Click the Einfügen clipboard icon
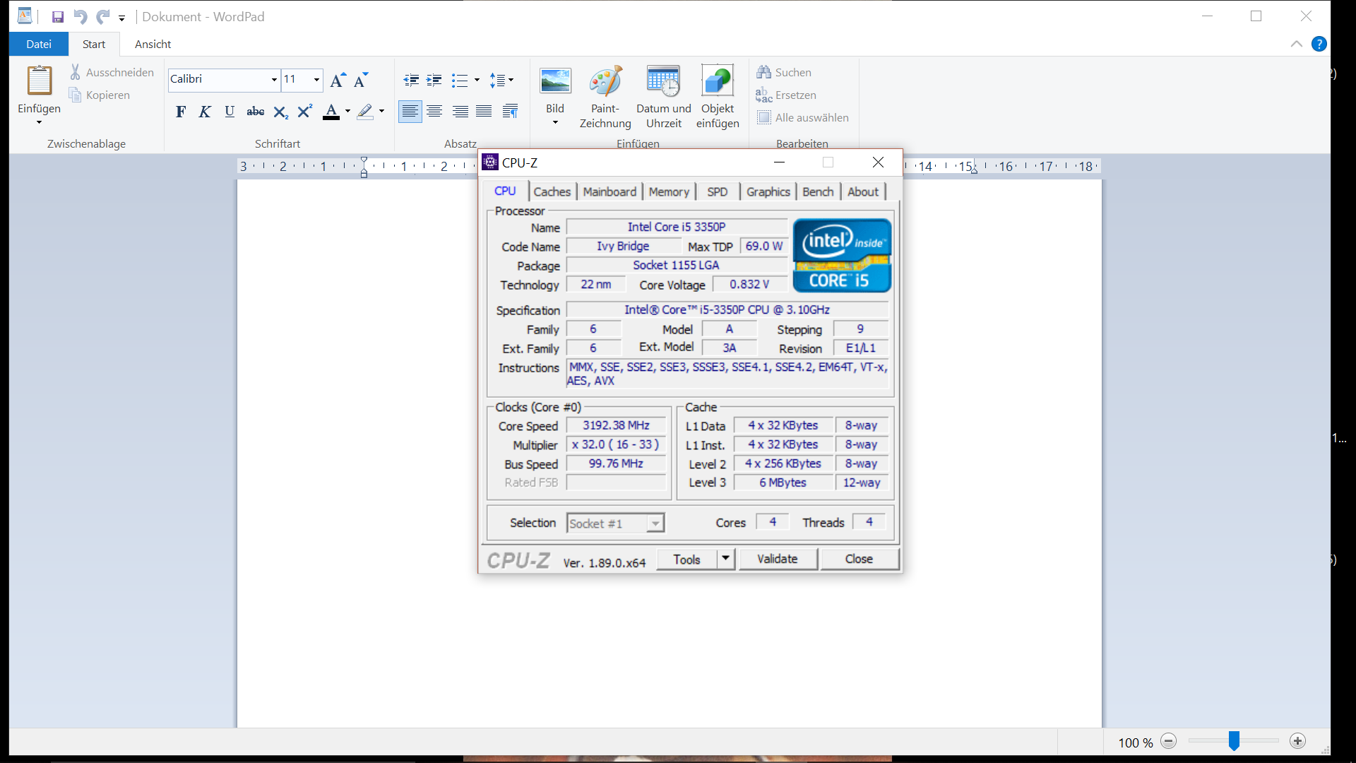 click(39, 81)
